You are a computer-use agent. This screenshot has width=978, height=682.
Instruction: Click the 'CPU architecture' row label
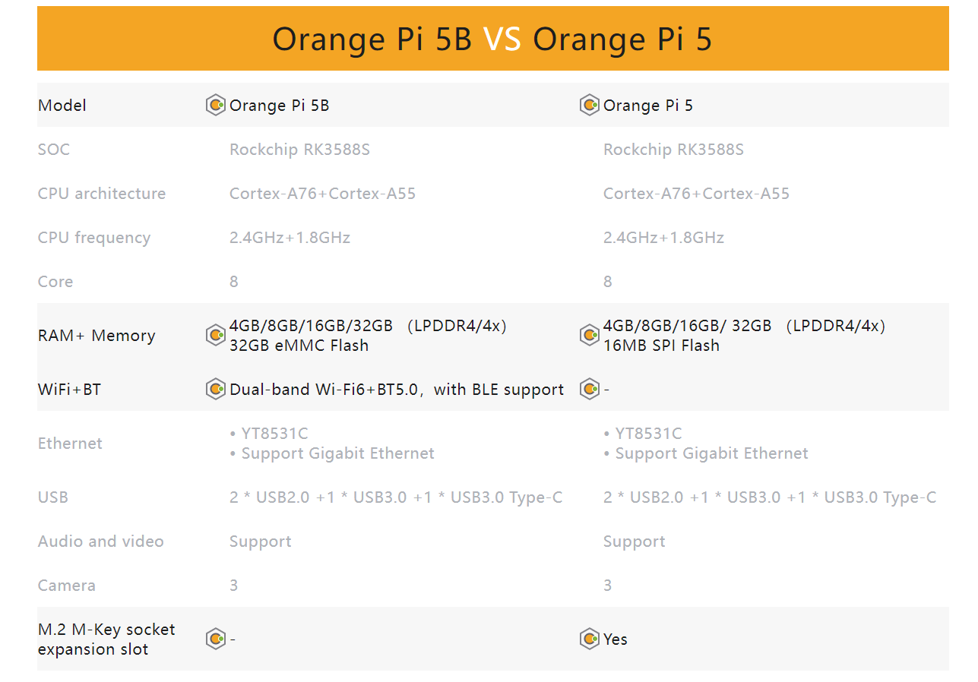point(102,193)
